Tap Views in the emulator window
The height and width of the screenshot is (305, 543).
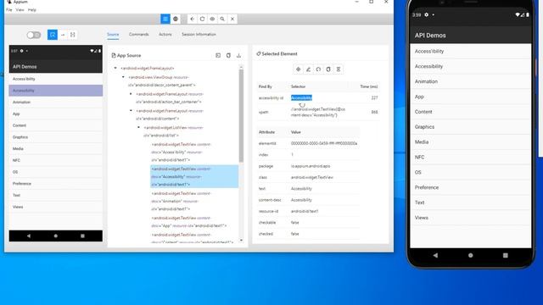[470, 218]
